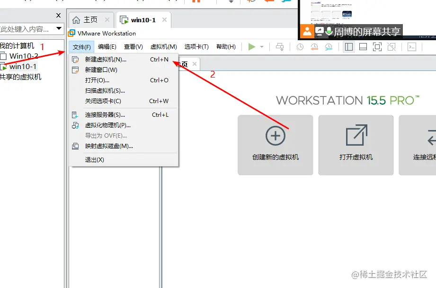436x288 pixels.
Task: Open the 编辑(E) menu
Action: (107, 47)
